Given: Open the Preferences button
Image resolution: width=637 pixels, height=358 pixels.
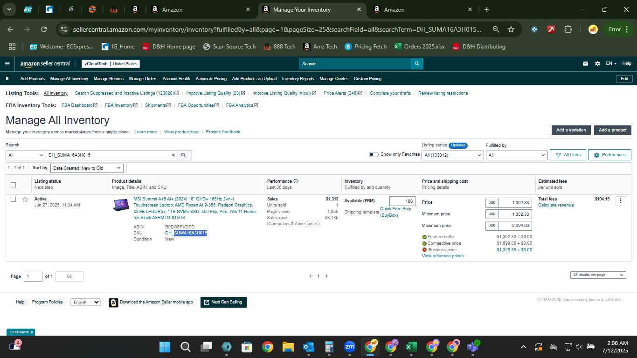Looking at the screenshot, I should point(609,155).
